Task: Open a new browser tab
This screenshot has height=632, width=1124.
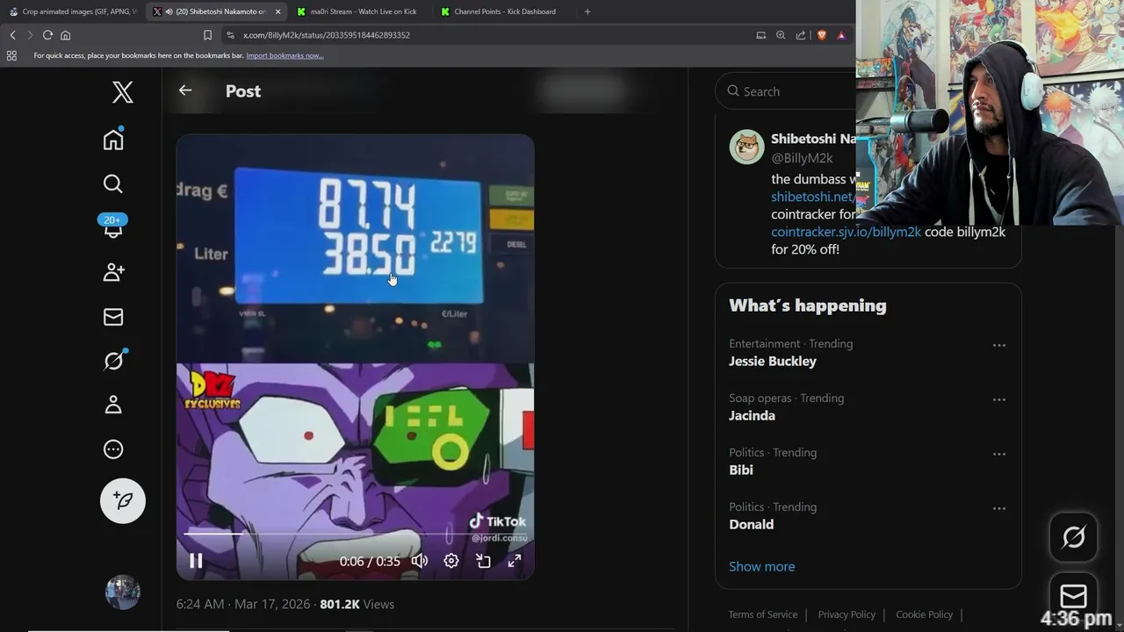Action: (587, 11)
